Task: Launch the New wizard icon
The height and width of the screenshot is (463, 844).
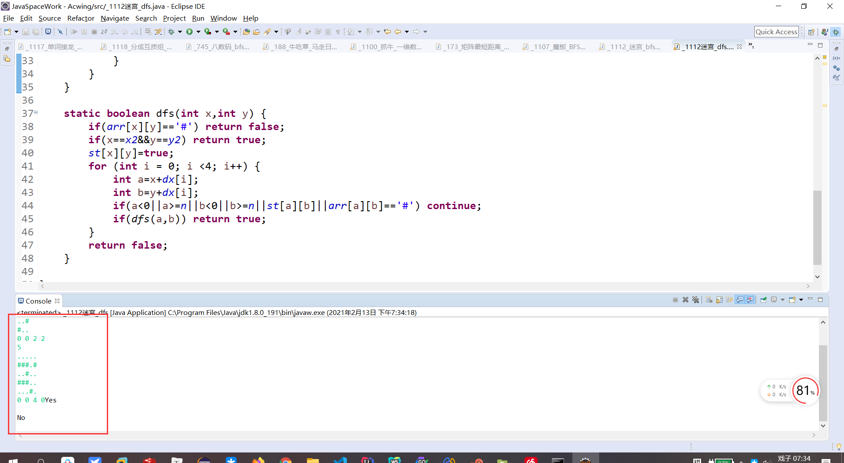Action: [8, 32]
